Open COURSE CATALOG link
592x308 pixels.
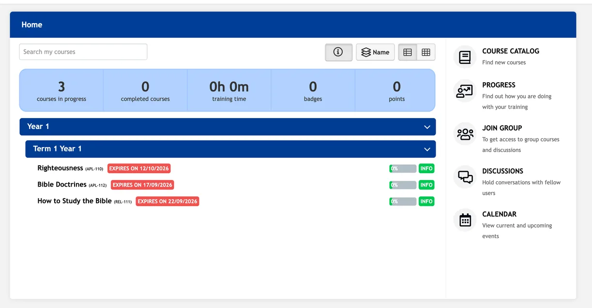pyautogui.click(x=511, y=51)
